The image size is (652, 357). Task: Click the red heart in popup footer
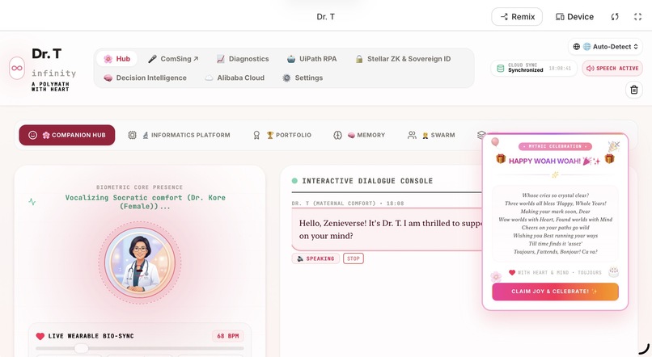[x=512, y=273]
